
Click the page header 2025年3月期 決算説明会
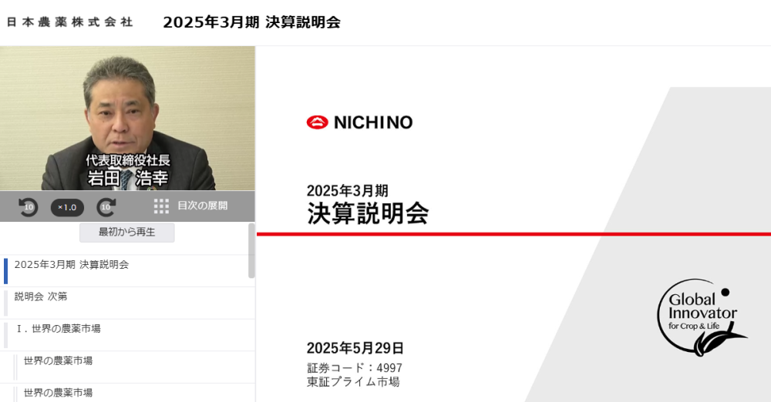[252, 22]
